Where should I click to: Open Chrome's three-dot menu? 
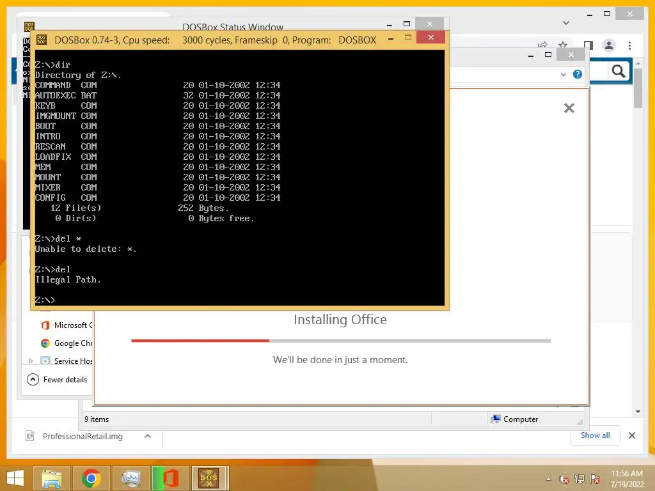tap(629, 45)
